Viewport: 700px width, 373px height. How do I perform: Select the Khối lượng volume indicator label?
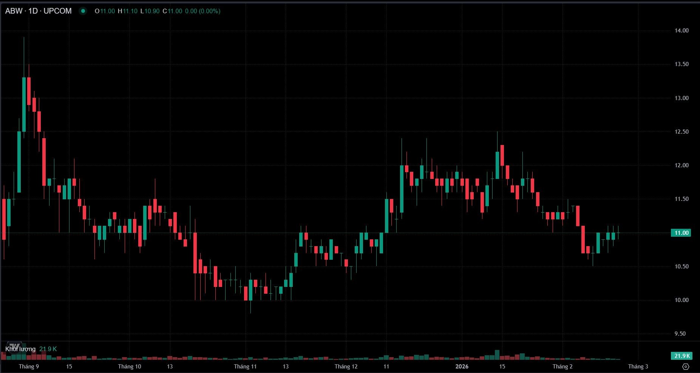[20, 349]
